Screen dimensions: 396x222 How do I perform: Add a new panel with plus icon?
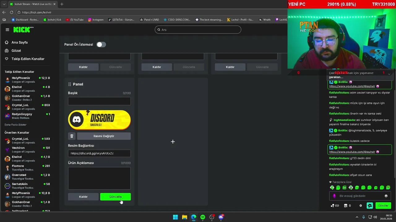click(173, 142)
